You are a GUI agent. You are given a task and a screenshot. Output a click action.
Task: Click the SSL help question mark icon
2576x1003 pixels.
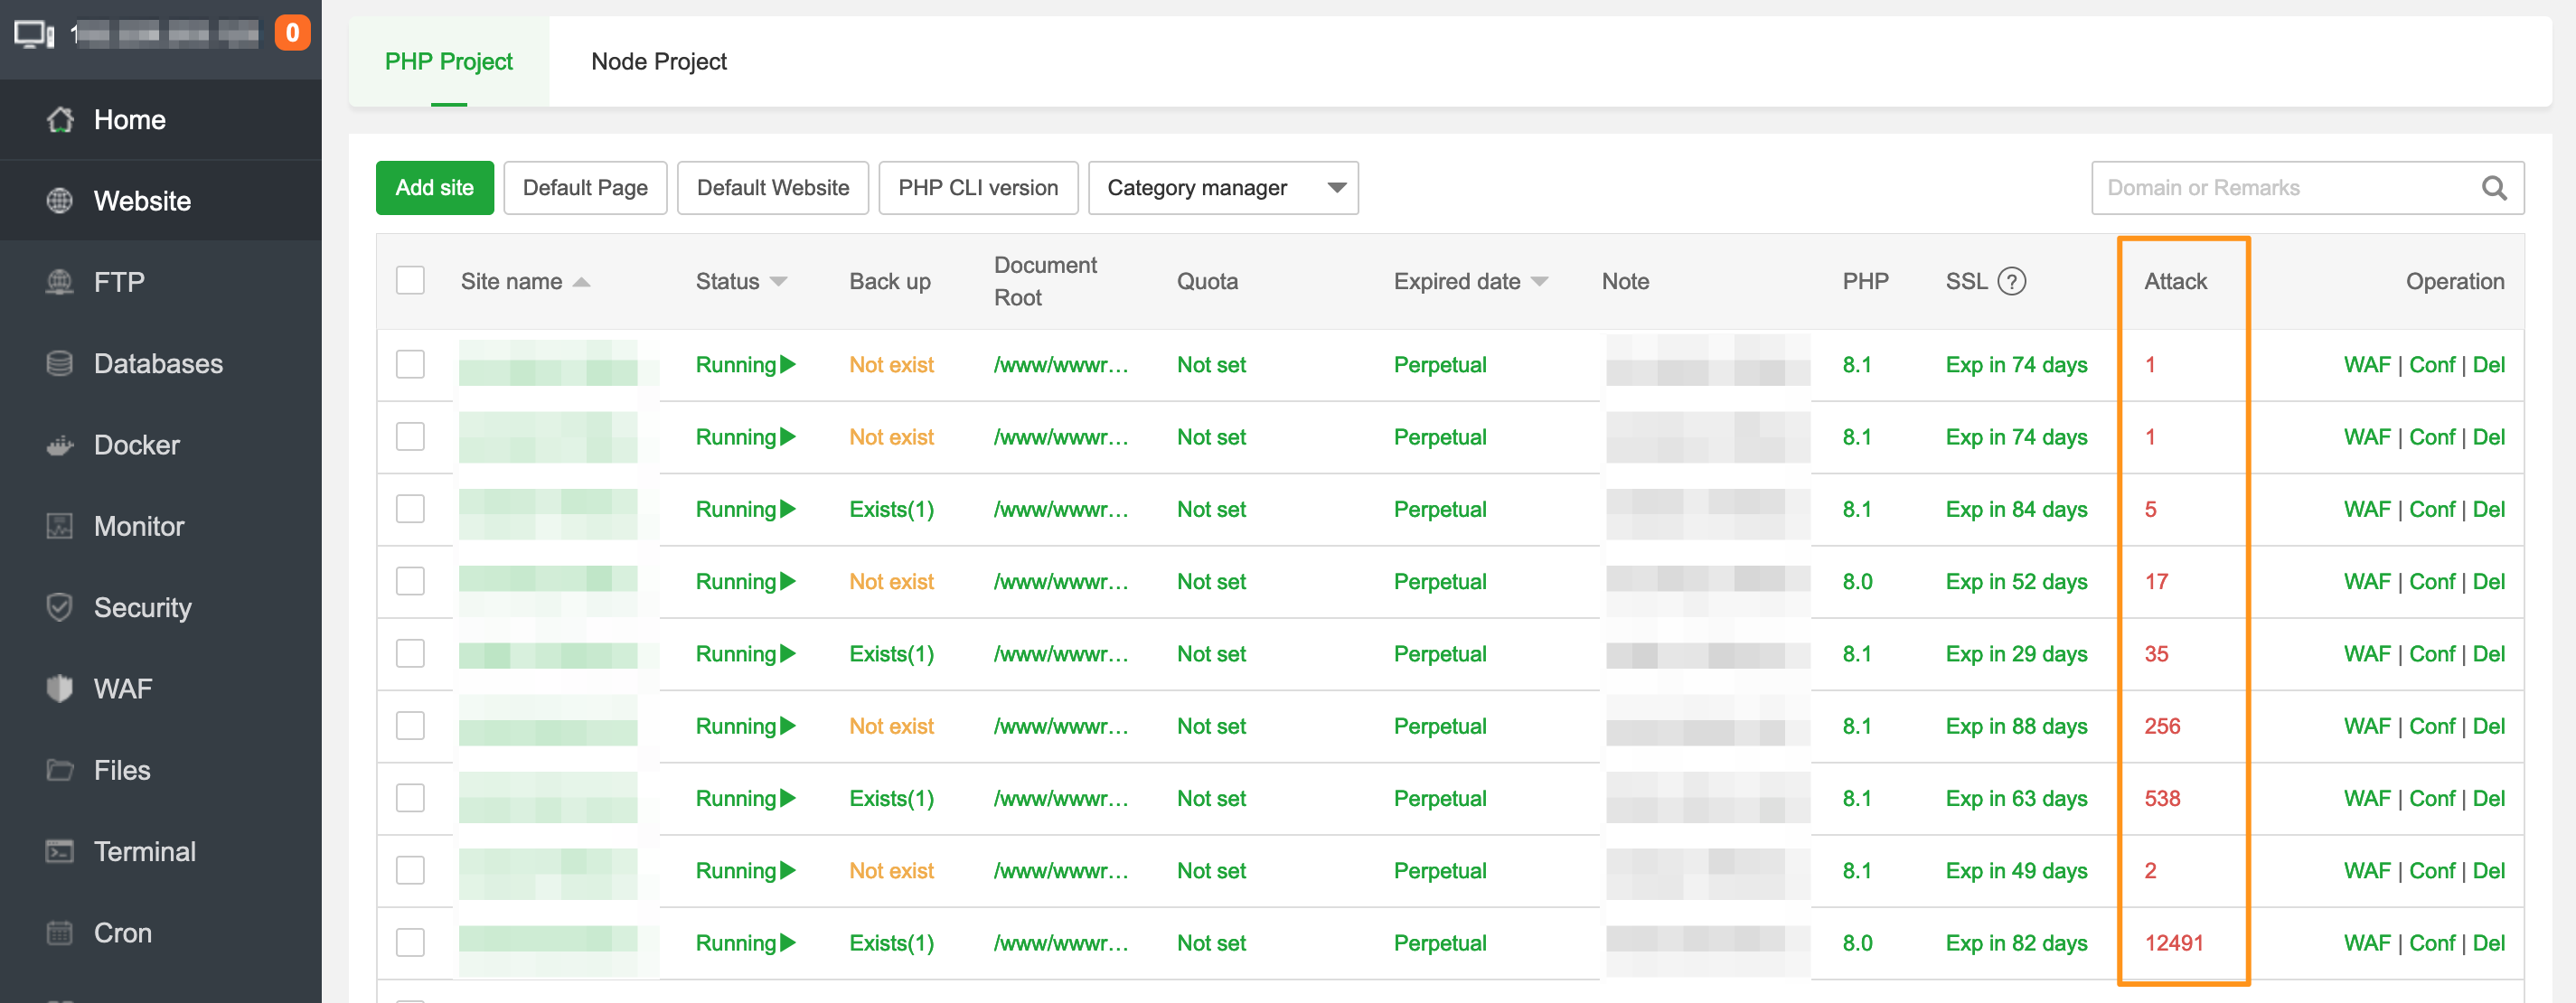point(2011,282)
